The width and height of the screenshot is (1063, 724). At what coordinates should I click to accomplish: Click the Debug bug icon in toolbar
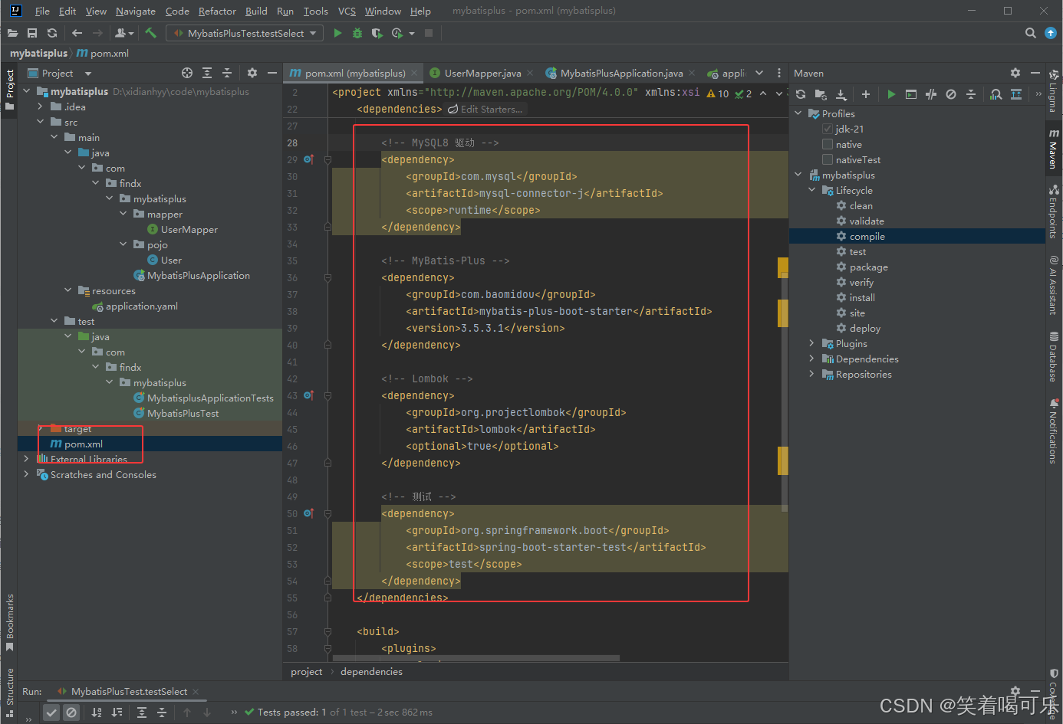pyautogui.click(x=357, y=33)
